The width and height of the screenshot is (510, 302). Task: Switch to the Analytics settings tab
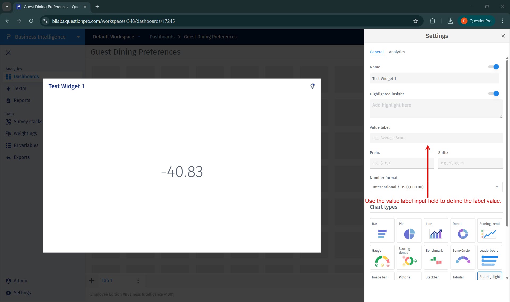point(397,52)
